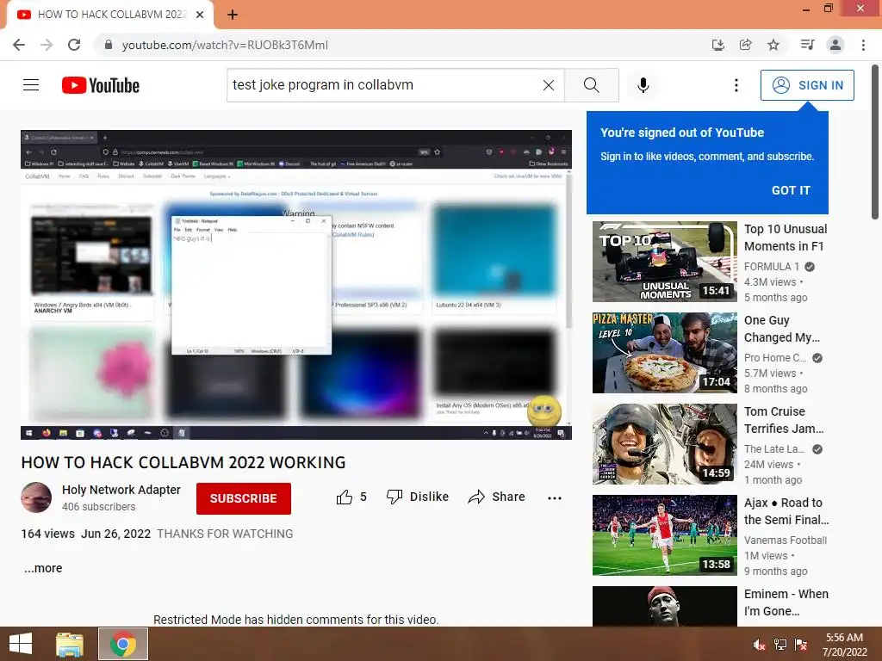Click the SIGN IN button
Viewport: 882px width, 661px height.
[807, 85]
